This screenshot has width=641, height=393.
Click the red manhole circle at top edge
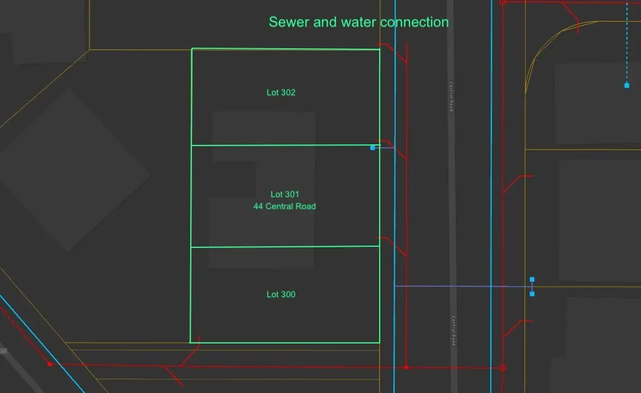pos(503,2)
